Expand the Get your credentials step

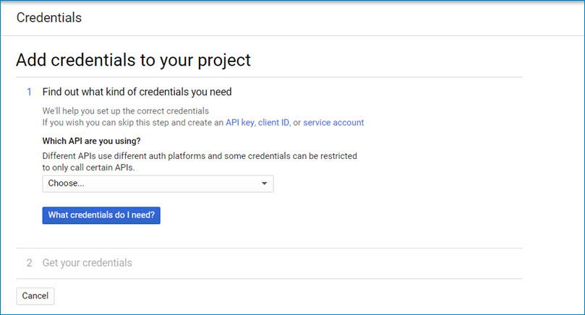(x=87, y=263)
